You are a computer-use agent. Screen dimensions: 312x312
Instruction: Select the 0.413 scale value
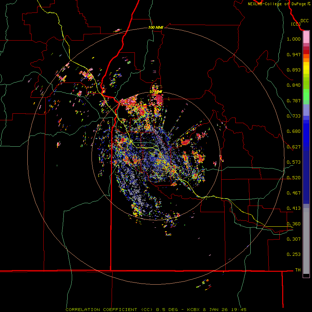[x=294, y=208]
